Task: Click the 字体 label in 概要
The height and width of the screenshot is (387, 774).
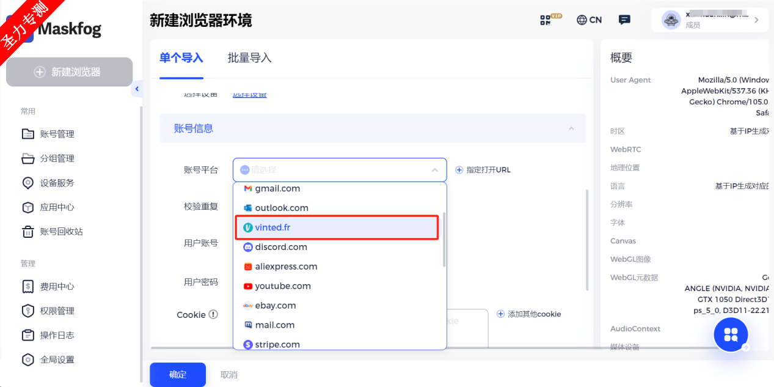Action: [618, 223]
